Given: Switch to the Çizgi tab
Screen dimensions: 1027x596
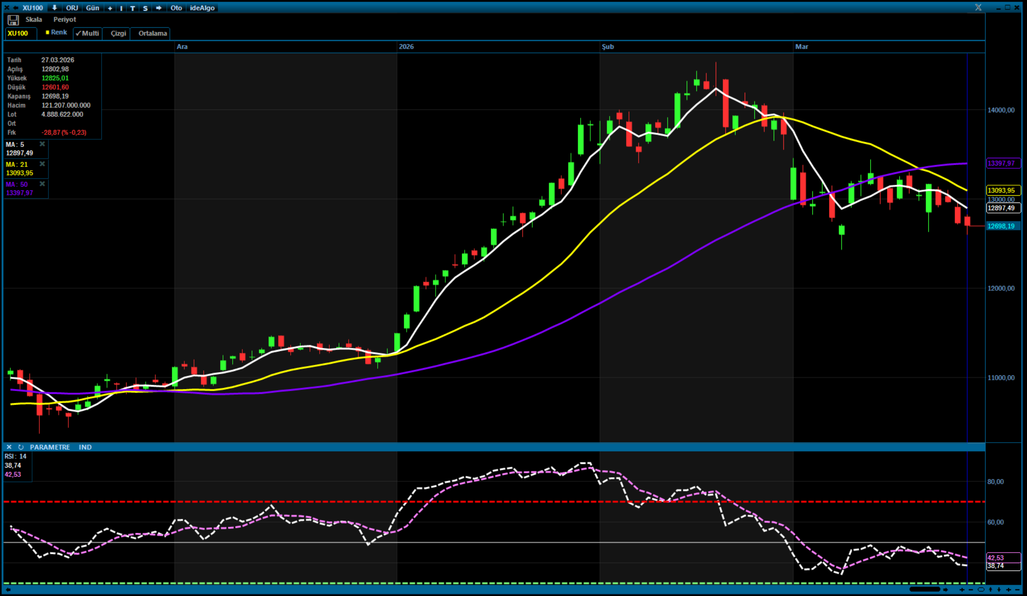Looking at the screenshot, I should tap(118, 33).
